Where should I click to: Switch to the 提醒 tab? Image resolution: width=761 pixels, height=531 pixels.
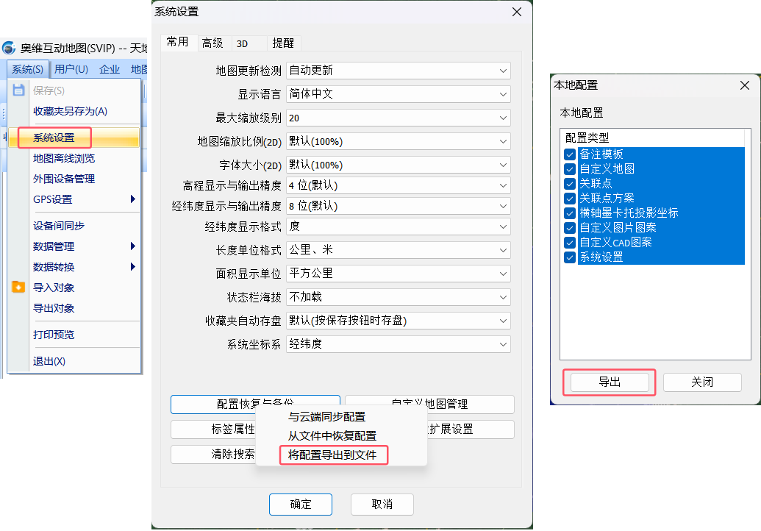pos(283,43)
